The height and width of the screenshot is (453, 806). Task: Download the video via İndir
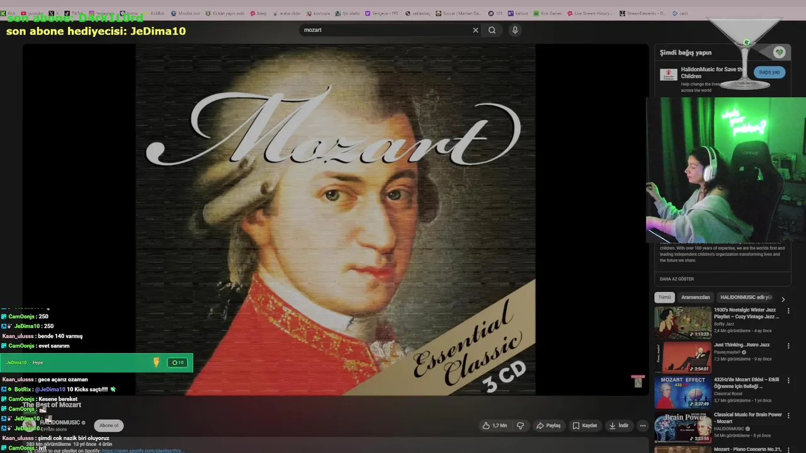coord(618,426)
